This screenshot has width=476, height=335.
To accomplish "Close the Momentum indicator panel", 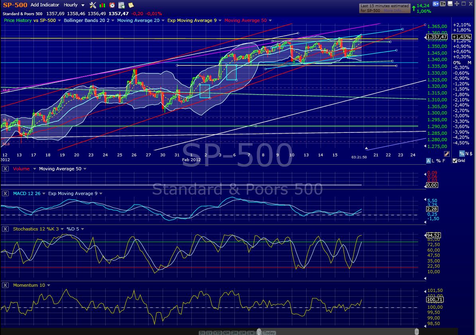I will pyautogui.click(x=5, y=285).
